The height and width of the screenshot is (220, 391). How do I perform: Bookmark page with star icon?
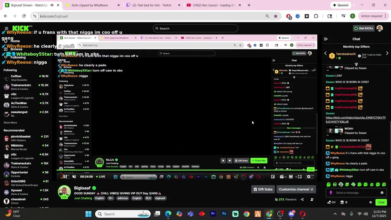coord(276,16)
